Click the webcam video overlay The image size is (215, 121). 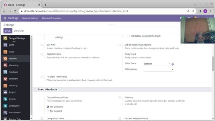click(198, 31)
